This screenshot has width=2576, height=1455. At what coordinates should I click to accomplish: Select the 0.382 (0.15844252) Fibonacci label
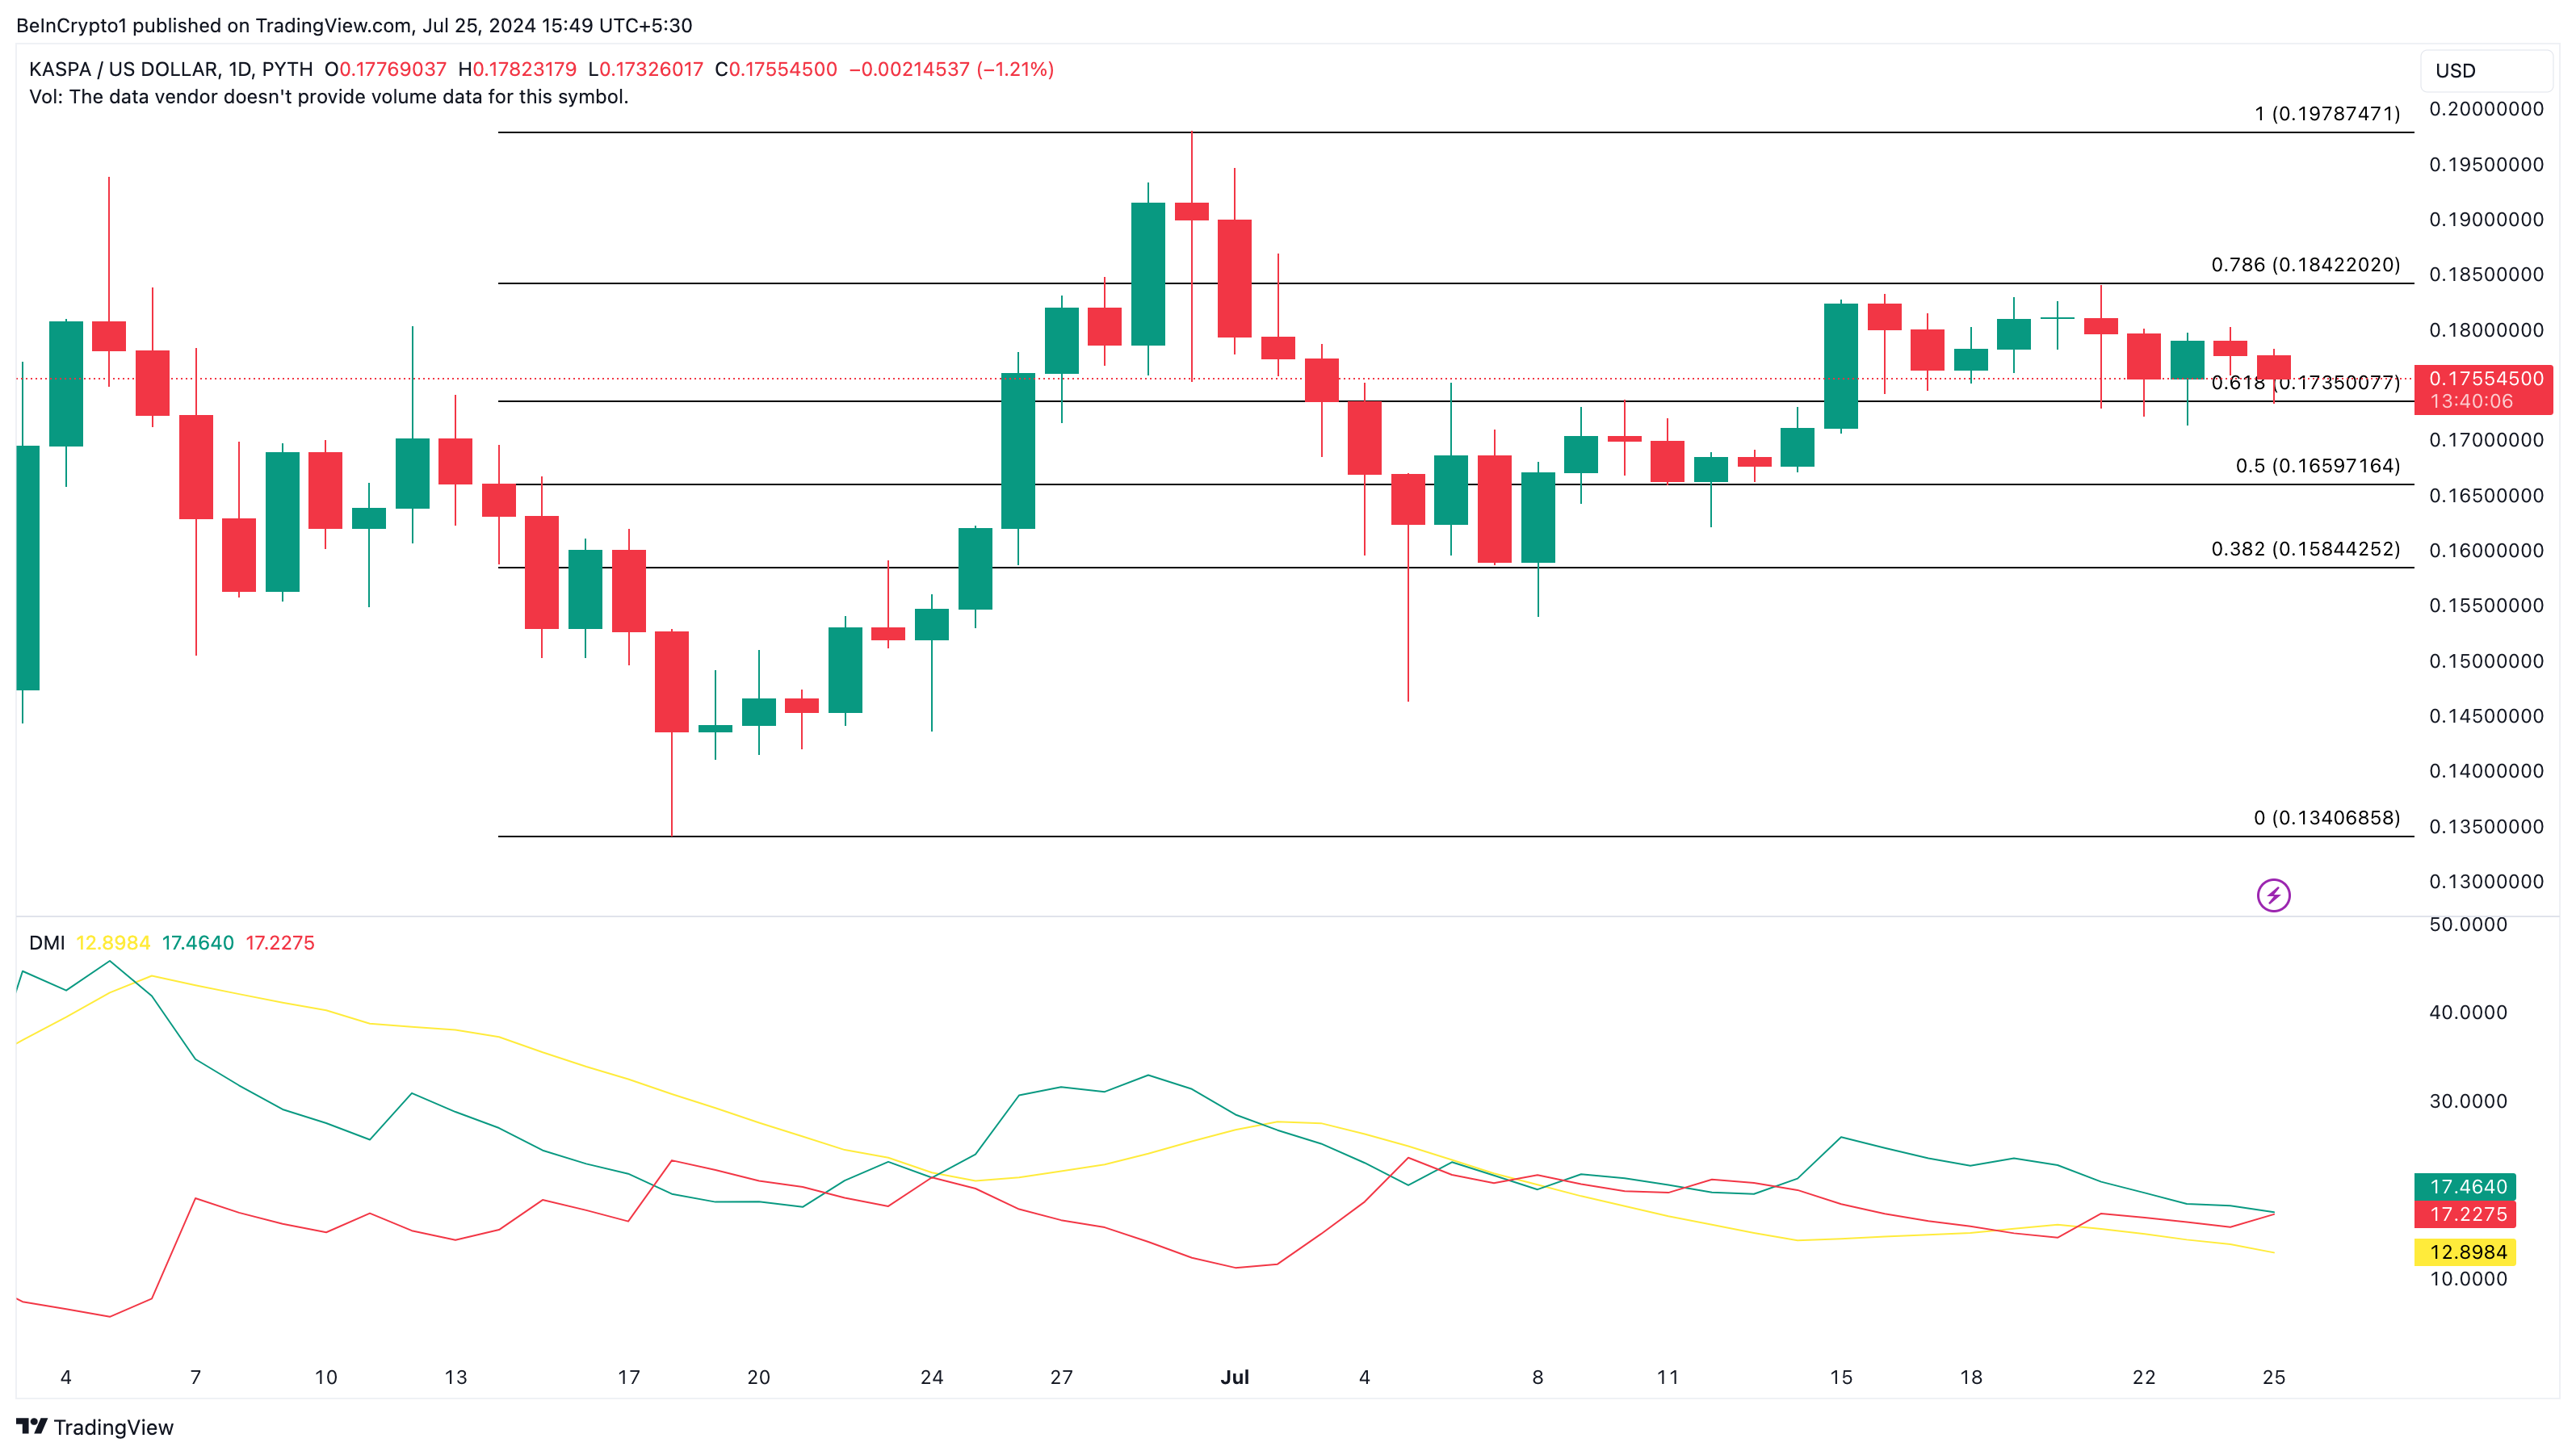[x=2305, y=549]
